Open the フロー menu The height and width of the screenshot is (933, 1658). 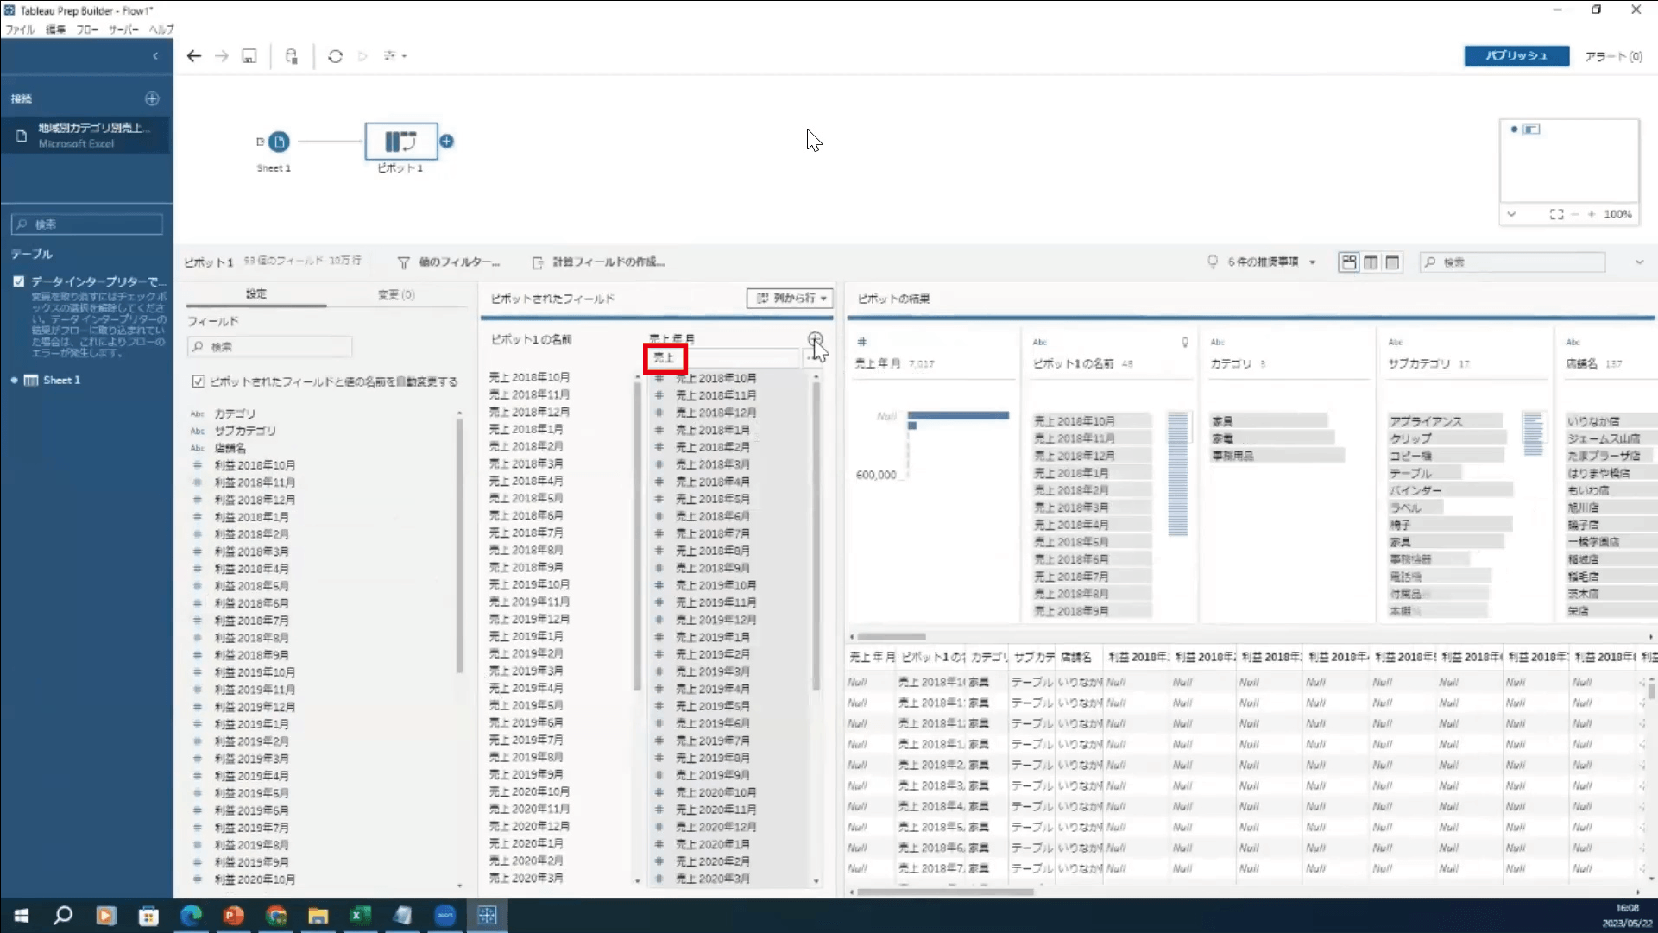[86, 29]
